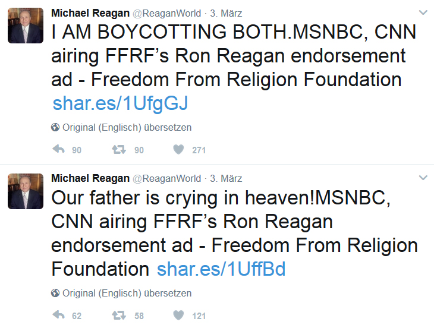Viewport: 434px width, 328px height.
Task: Visit @ReaganWorld handle in second tweet
Action: click(167, 178)
